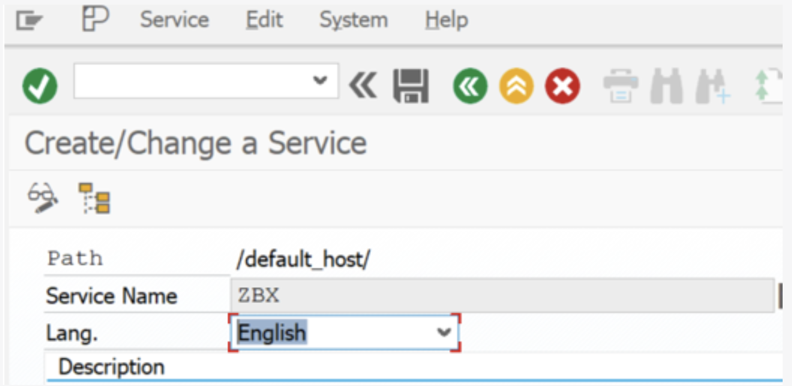Viewport: 792px width, 386px height.
Task: Click the Save floppy disk icon
Action: point(411,86)
